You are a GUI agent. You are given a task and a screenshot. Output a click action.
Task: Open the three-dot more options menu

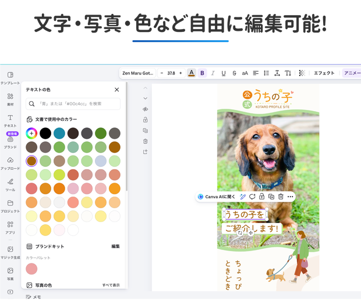pos(291,197)
